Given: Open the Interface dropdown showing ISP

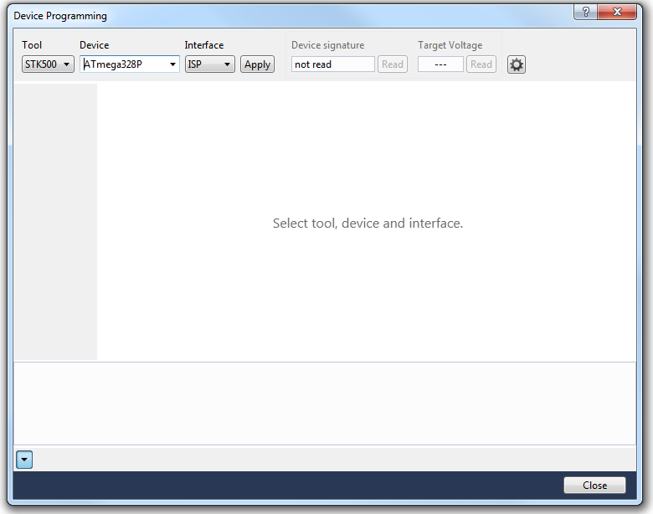Looking at the screenshot, I should tap(209, 64).
